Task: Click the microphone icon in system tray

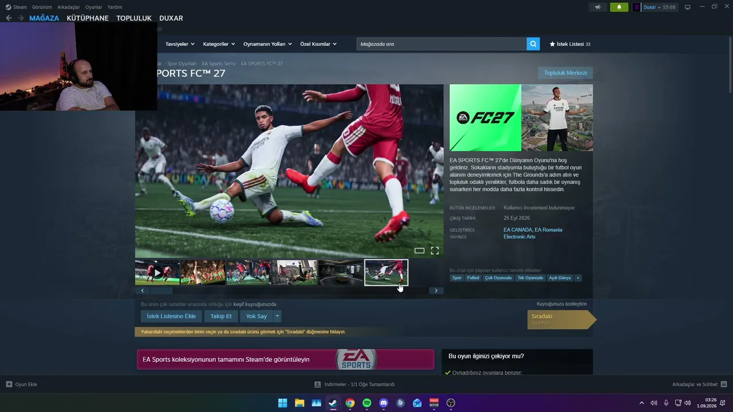Action: point(666,403)
